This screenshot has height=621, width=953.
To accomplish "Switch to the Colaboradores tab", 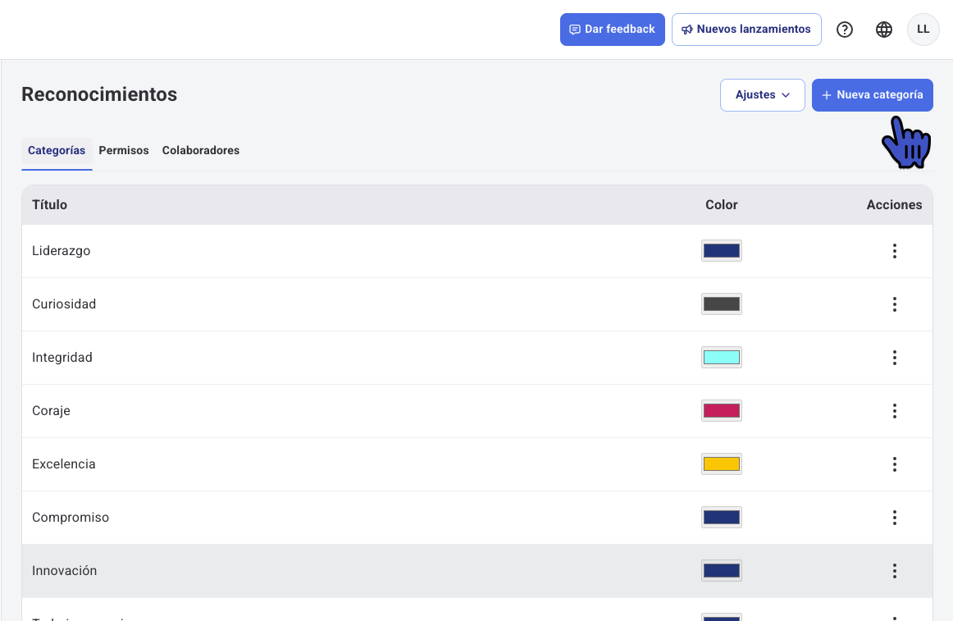I will click(x=201, y=151).
